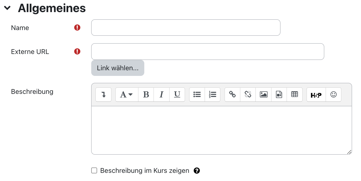Screen dimensions: 361x181
Task: Insert an unordered bullet list
Action: pos(197,94)
